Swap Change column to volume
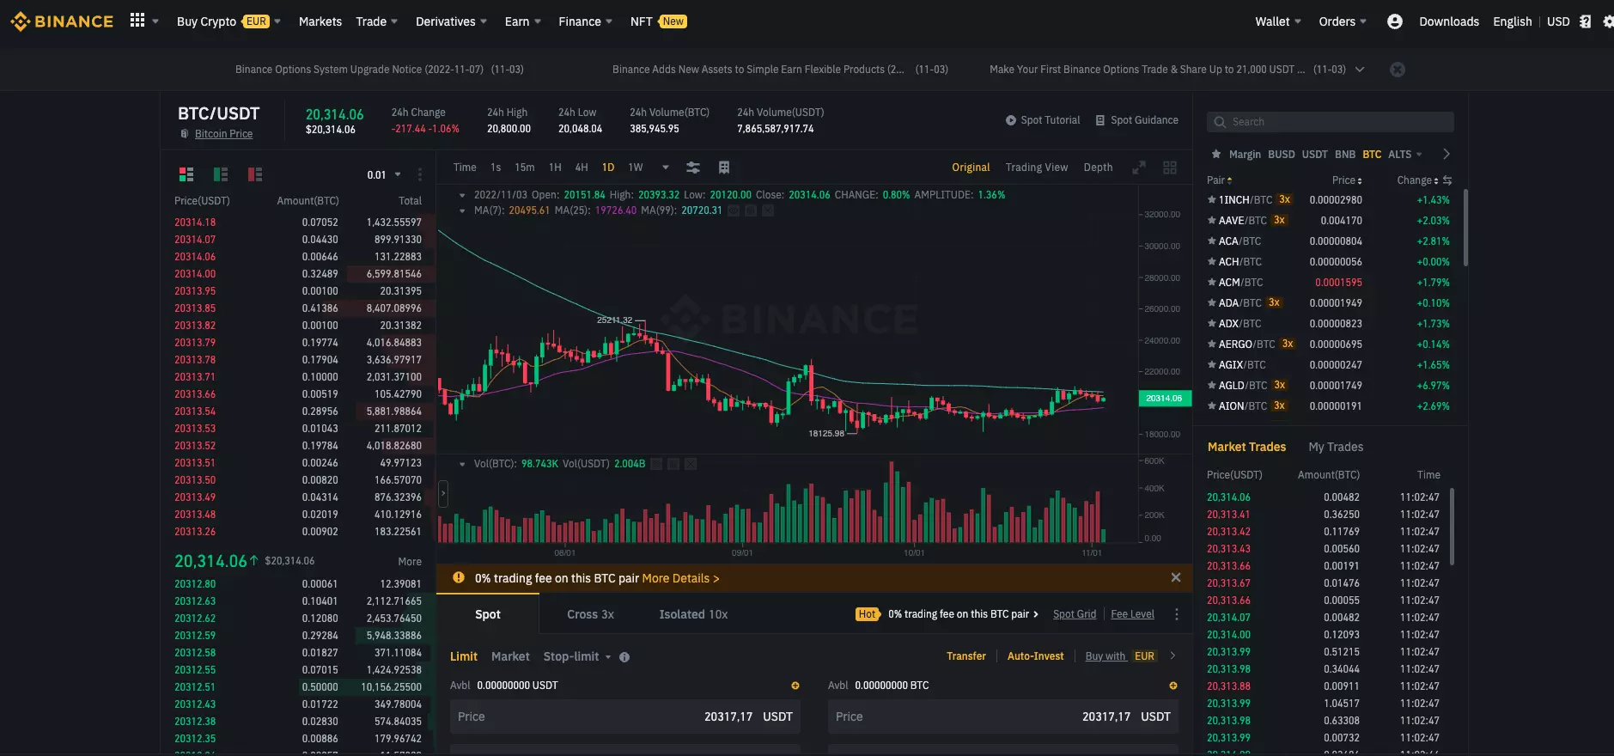This screenshot has width=1614, height=756. coord(1447,180)
